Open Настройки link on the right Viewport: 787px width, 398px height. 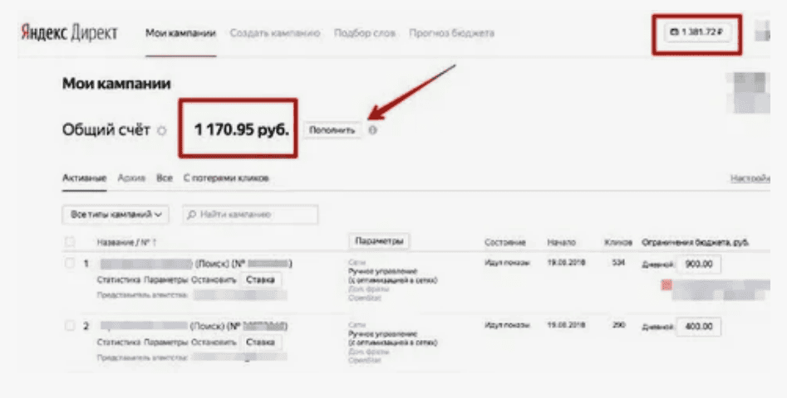pos(750,179)
